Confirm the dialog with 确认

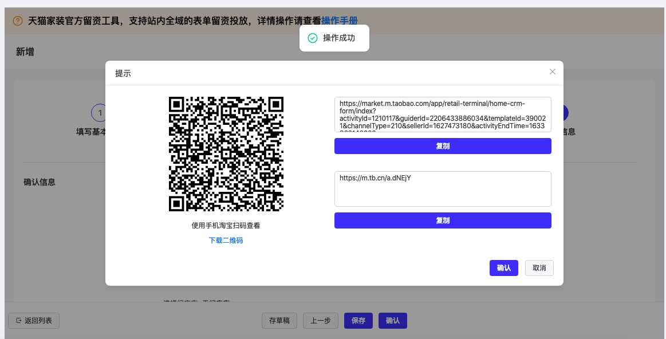(504, 268)
